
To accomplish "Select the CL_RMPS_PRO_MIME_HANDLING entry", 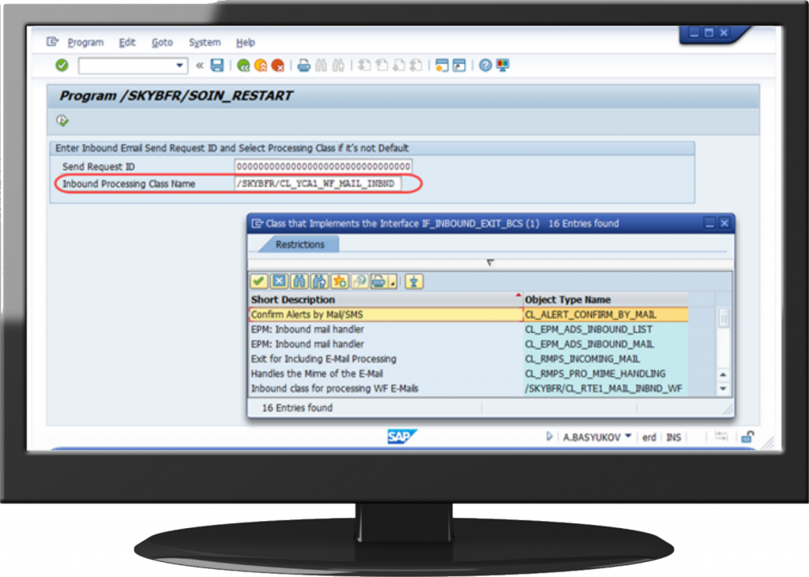I will click(x=606, y=374).
